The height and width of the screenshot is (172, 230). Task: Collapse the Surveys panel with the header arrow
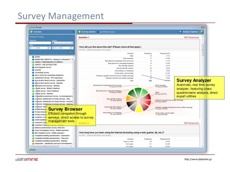click(x=74, y=32)
